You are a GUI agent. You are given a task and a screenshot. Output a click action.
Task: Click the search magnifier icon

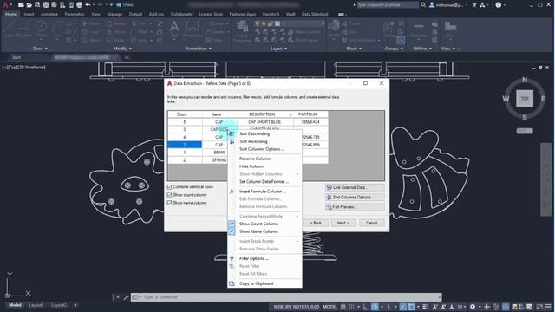(x=423, y=5)
